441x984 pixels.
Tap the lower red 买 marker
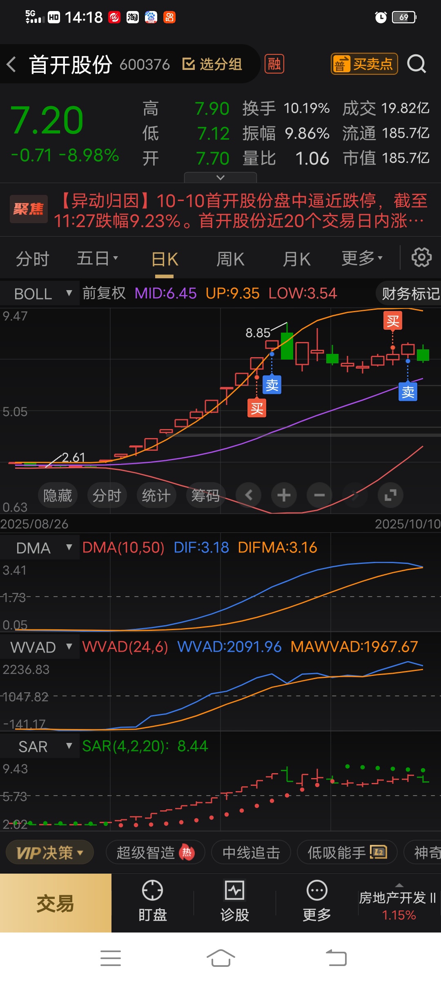[257, 408]
